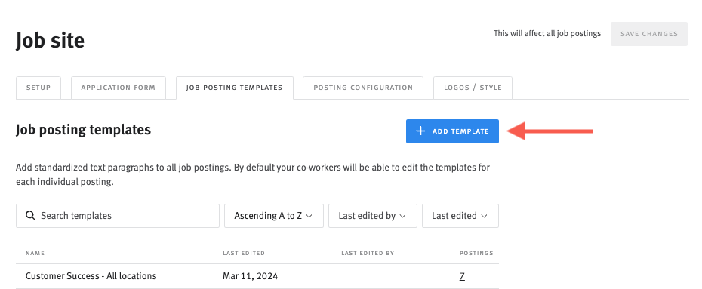This screenshot has width=702, height=289.
Task: Select the Job Posting Templates tab
Action: (x=235, y=88)
